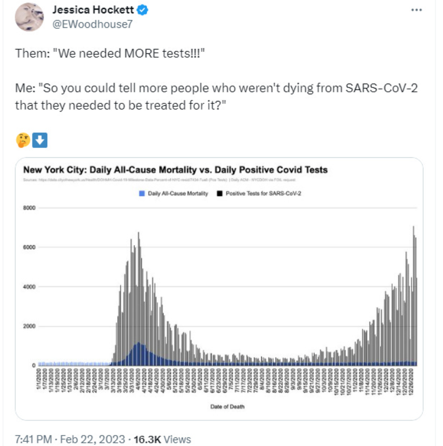Click the black Positive Tests legend swatch
The image size is (443, 446).
[x=219, y=193]
